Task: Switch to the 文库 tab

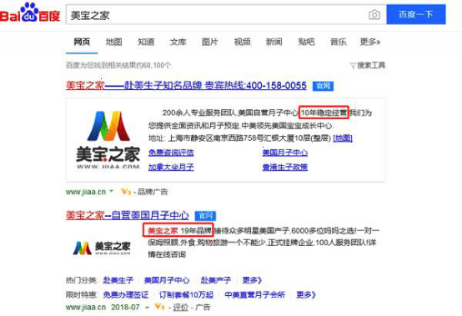Action: click(178, 42)
